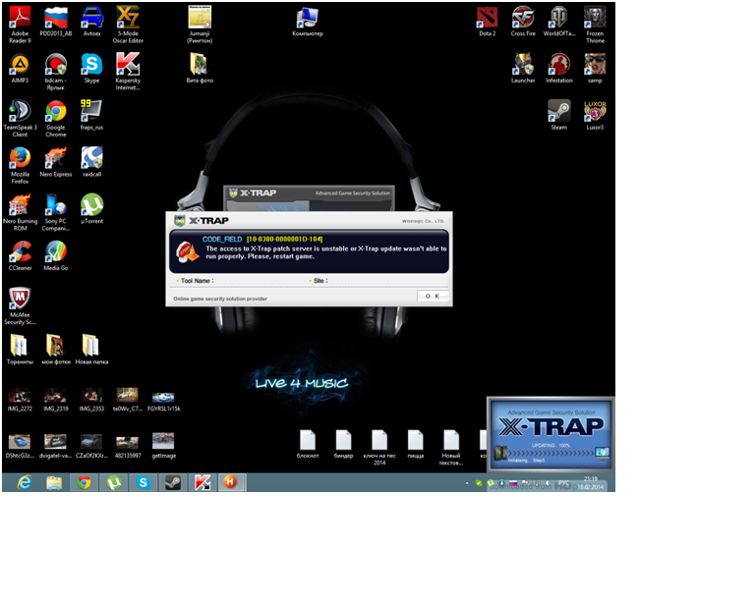This screenshot has width=755, height=603.
Task: Open the Dota 2 desktop shortcut
Action: click(x=487, y=18)
